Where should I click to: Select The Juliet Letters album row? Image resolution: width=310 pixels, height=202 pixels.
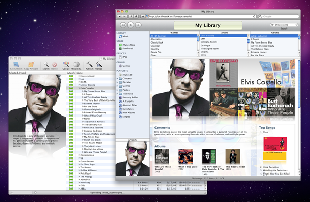tap(92, 146)
